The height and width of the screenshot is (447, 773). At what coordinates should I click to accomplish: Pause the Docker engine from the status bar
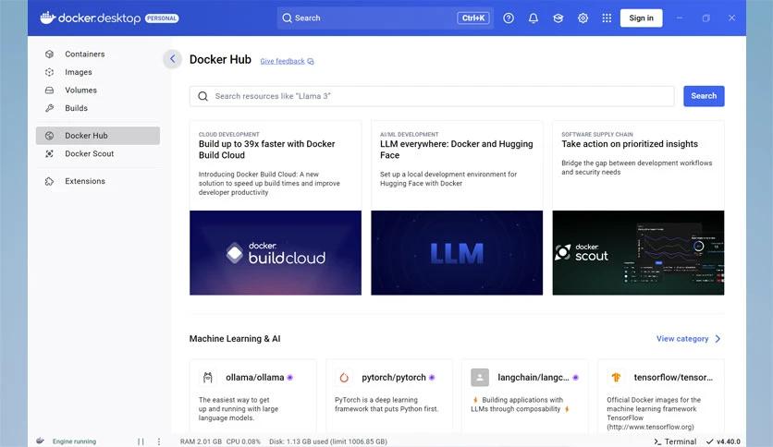coord(141,441)
